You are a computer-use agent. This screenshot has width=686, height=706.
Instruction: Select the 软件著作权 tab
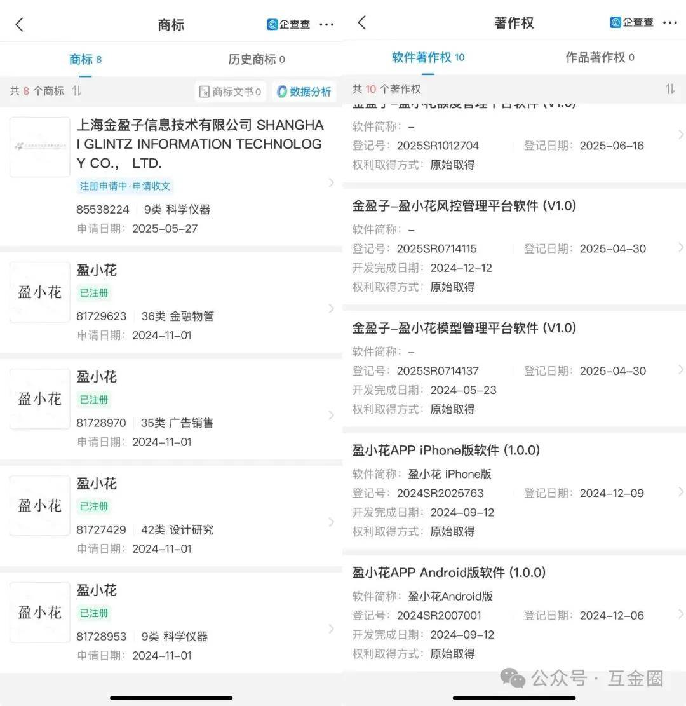[x=428, y=57]
